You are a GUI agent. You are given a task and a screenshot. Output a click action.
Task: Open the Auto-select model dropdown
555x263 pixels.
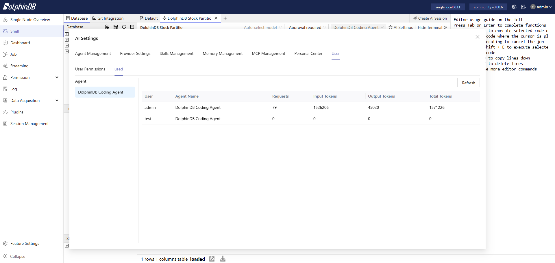(x=263, y=27)
